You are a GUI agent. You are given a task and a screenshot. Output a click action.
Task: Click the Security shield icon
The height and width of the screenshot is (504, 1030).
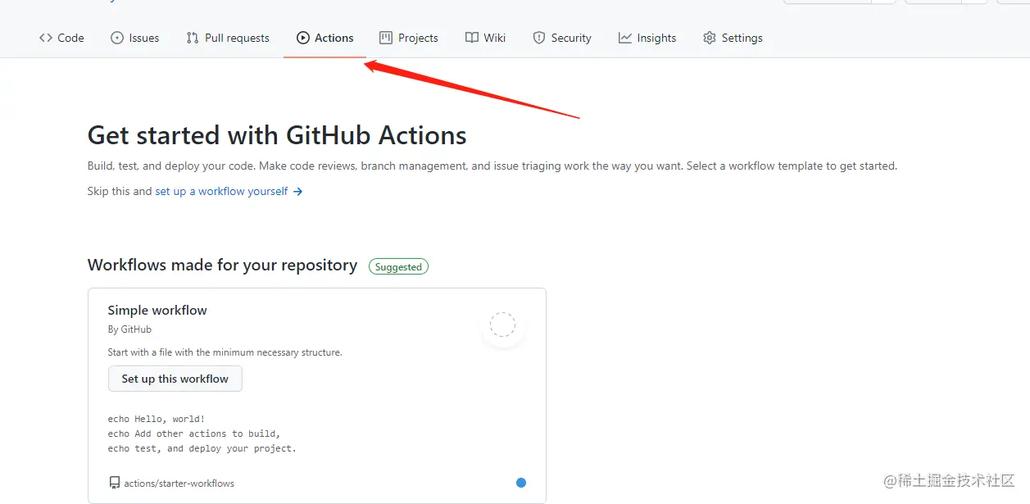539,38
